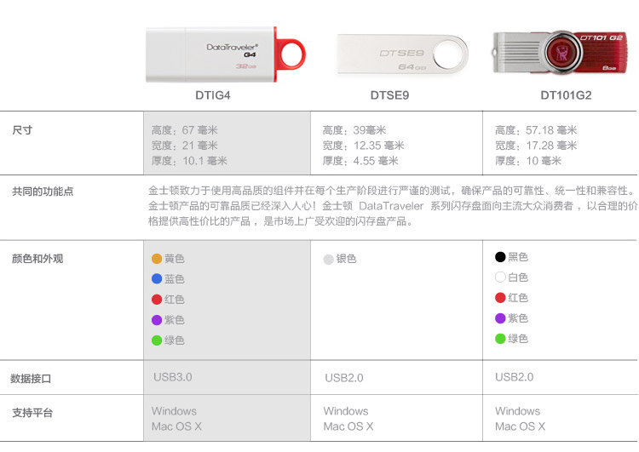This screenshot has width=639, height=452.
Task: Select the silver color dot for DTSE9
Action: click(329, 260)
